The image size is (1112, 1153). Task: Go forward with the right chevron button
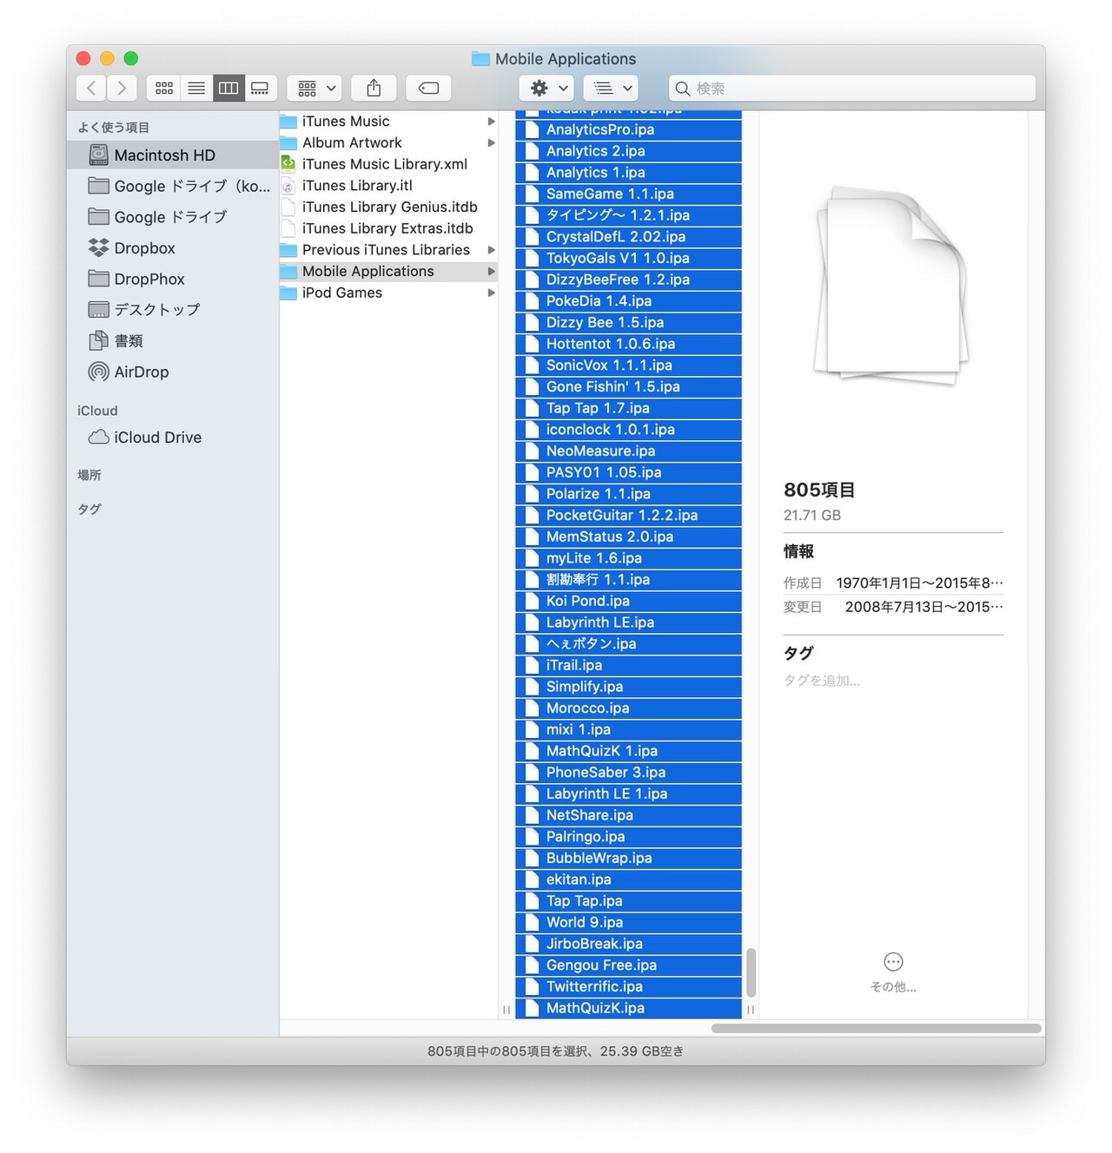(x=122, y=88)
